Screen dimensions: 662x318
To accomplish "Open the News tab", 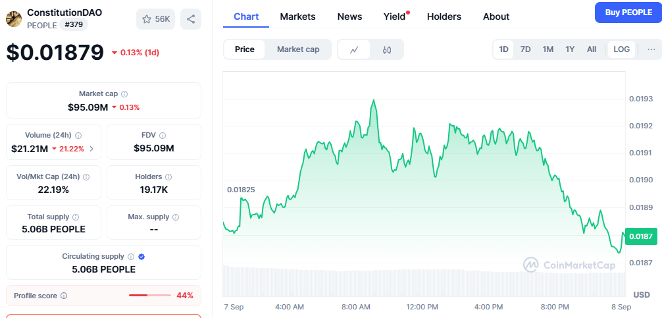I will (349, 16).
